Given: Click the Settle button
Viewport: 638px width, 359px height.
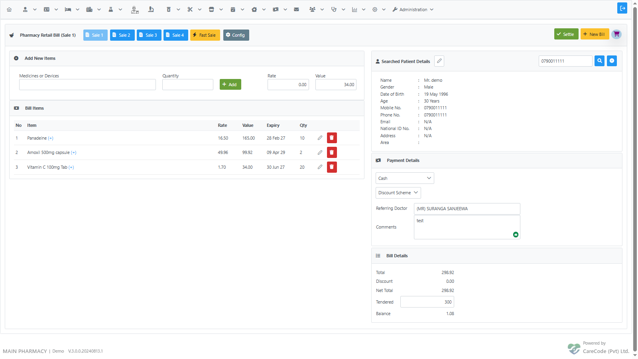Looking at the screenshot, I should [566, 34].
